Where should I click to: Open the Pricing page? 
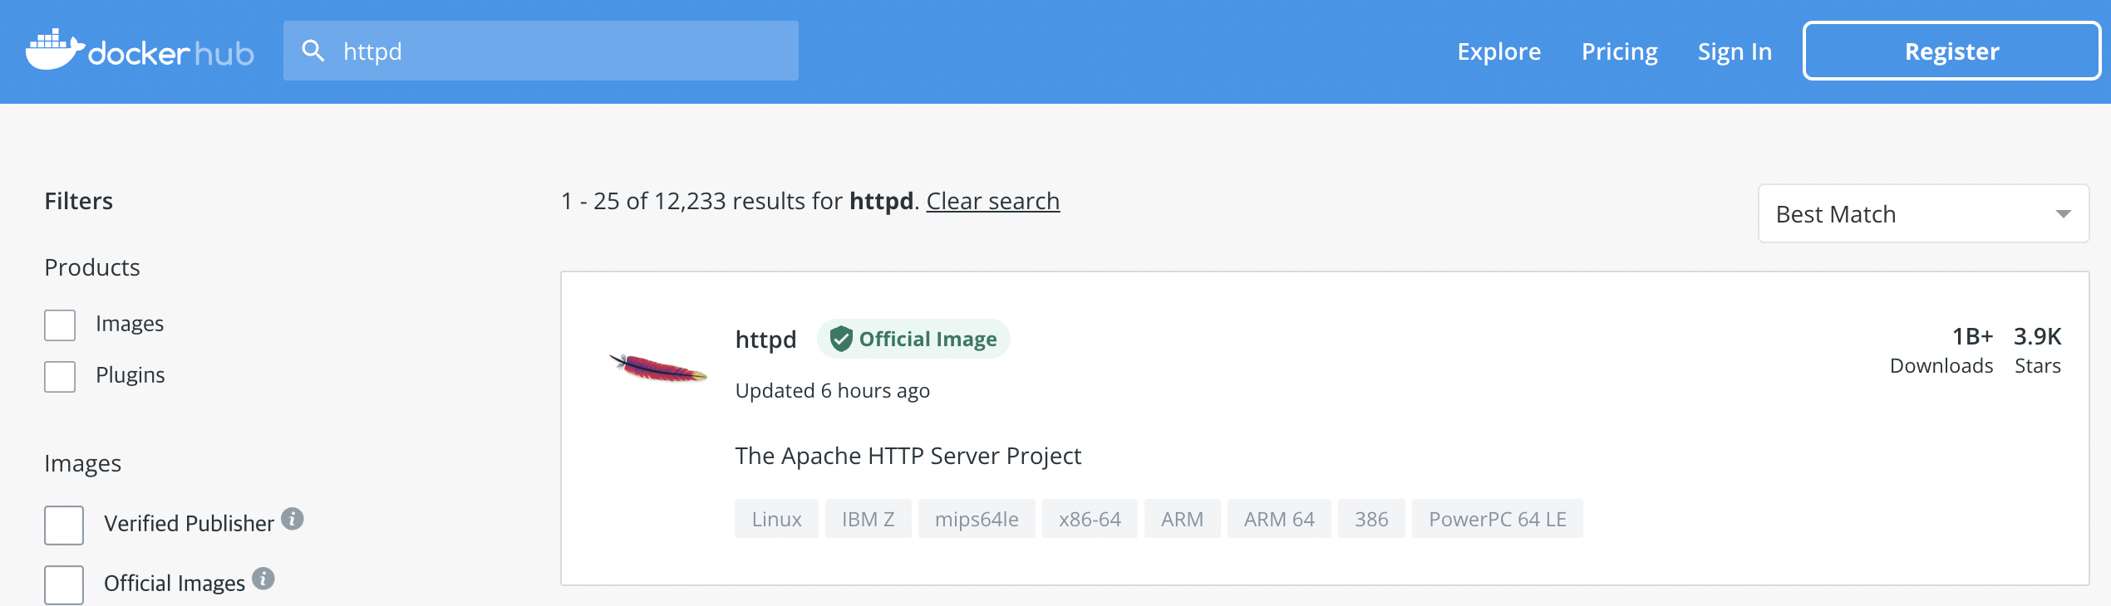(1620, 51)
